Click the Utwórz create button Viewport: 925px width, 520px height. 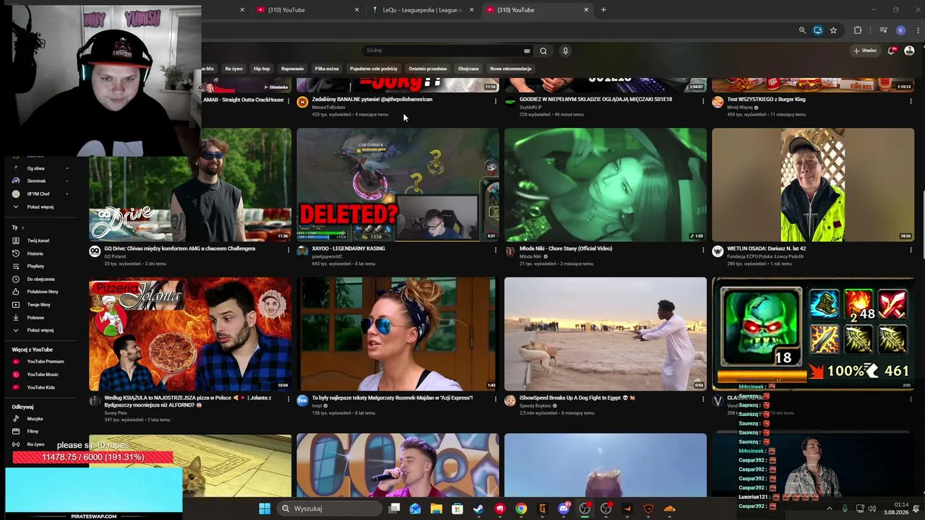pos(865,51)
